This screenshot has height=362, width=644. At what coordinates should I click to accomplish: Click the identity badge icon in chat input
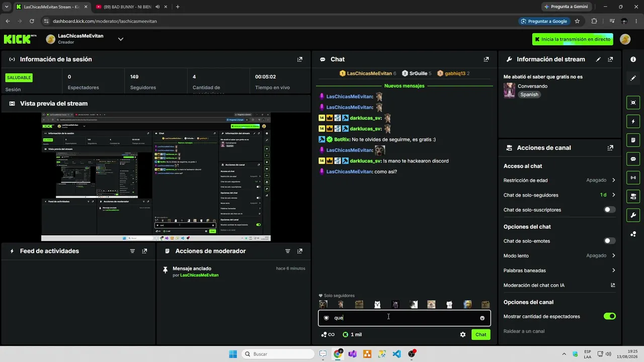pos(326,318)
